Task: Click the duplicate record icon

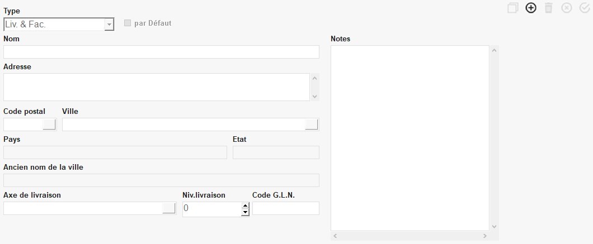Action: 513,8
